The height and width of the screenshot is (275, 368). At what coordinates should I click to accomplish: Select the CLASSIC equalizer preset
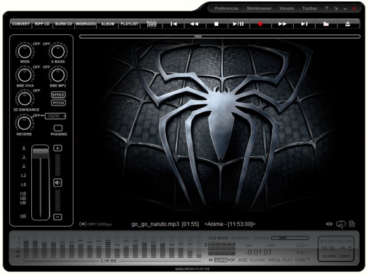click(258, 260)
